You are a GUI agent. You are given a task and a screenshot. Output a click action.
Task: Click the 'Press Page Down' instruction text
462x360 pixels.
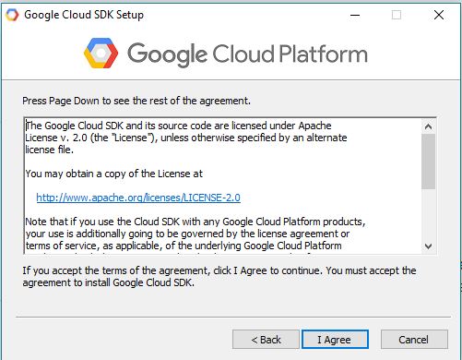point(136,101)
